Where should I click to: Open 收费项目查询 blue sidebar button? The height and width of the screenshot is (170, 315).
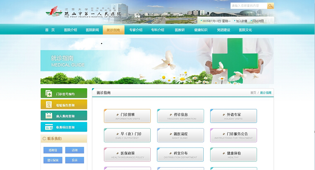point(64,127)
